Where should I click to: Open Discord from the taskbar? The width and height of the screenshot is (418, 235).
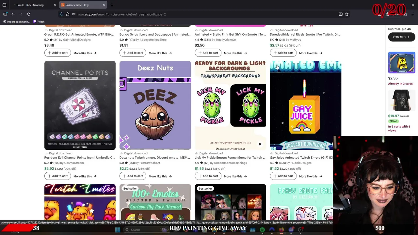click(x=291, y=230)
